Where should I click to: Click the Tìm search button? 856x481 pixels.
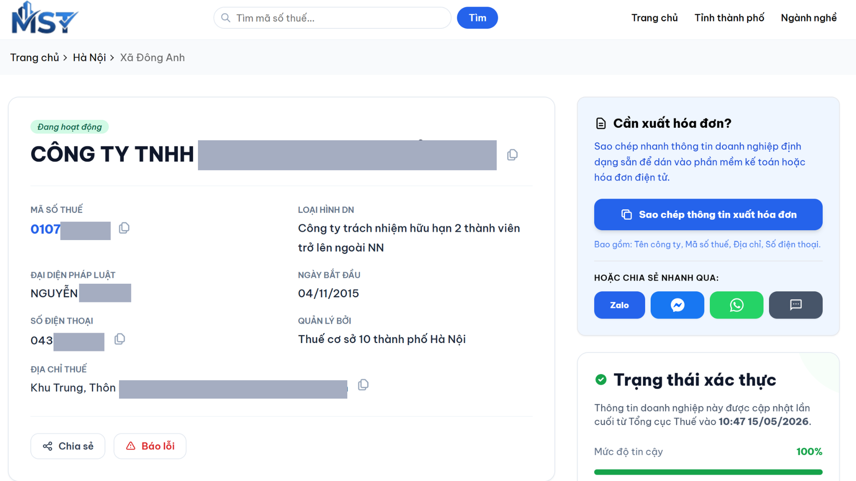[x=477, y=18]
